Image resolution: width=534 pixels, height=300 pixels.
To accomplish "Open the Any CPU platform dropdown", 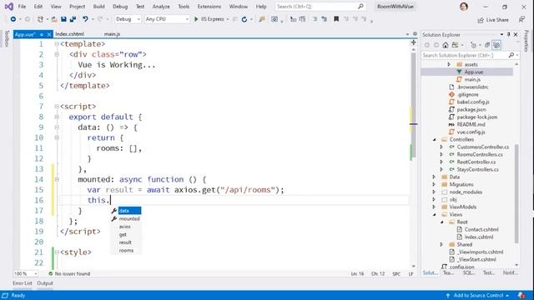I will click(x=167, y=19).
